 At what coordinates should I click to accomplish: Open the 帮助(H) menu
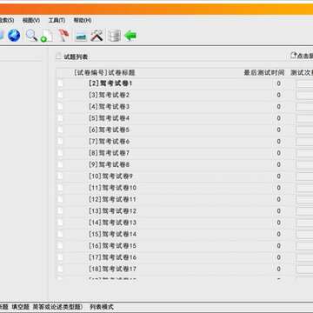pos(83,20)
